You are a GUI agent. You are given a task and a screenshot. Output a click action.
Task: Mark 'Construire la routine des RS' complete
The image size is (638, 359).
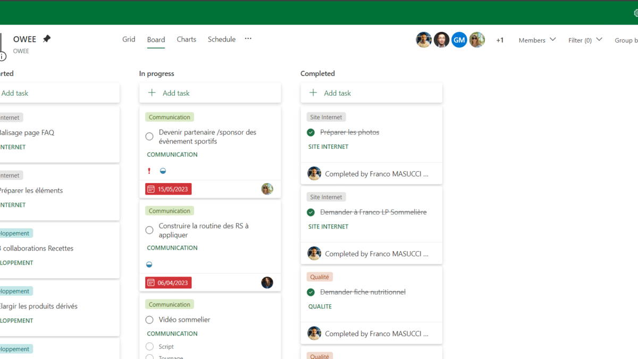point(149,230)
